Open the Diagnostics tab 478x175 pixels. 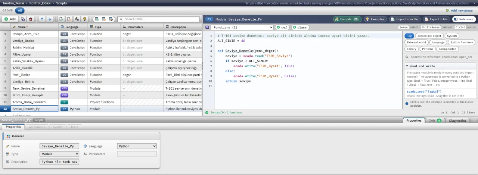457,121
